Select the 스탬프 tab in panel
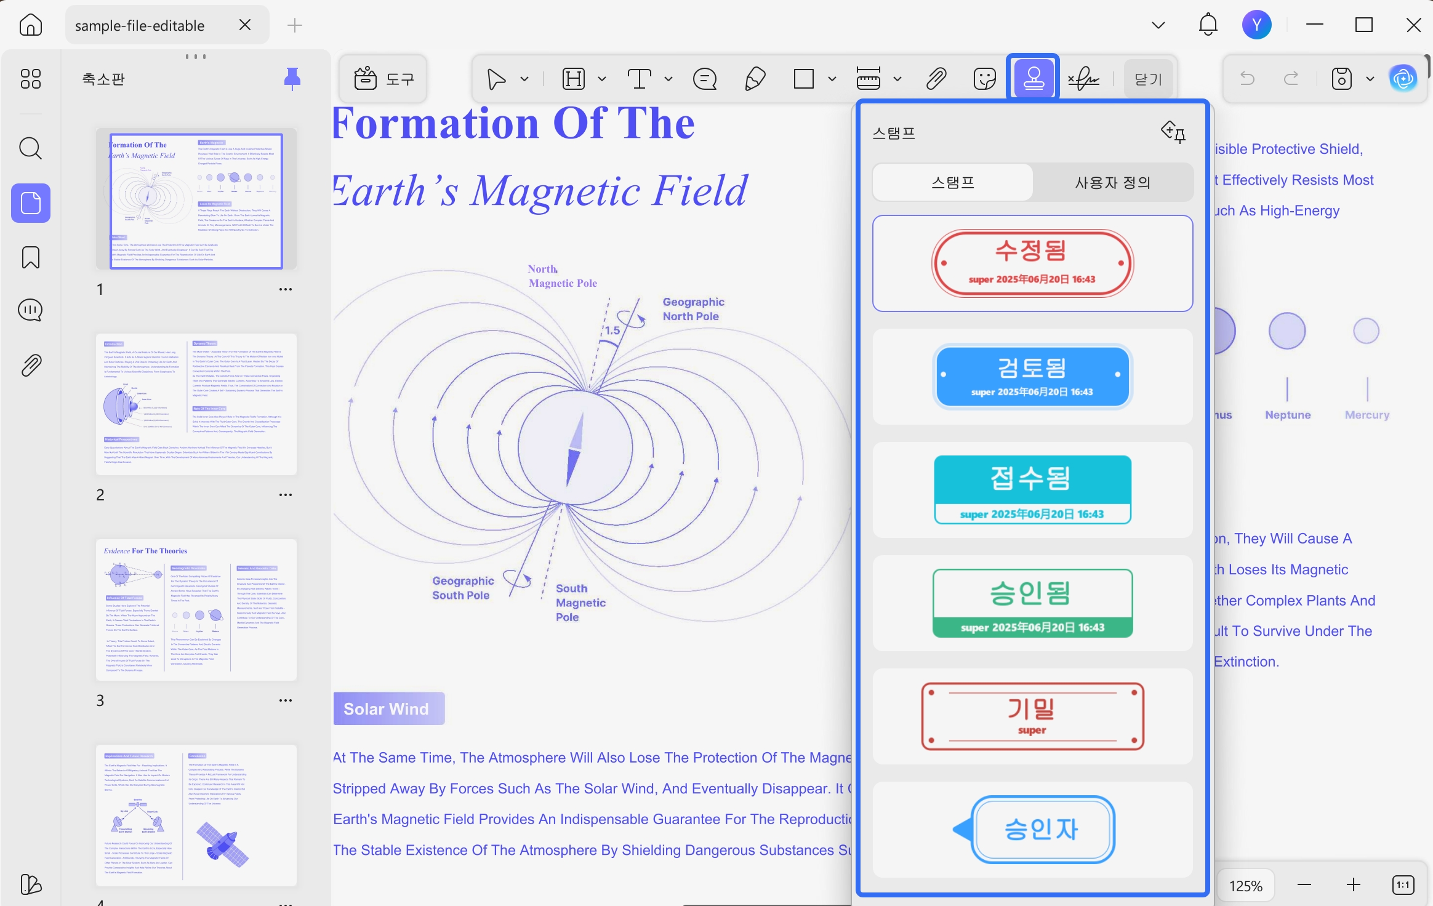The height and width of the screenshot is (906, 1433). [x=953, y=182]
